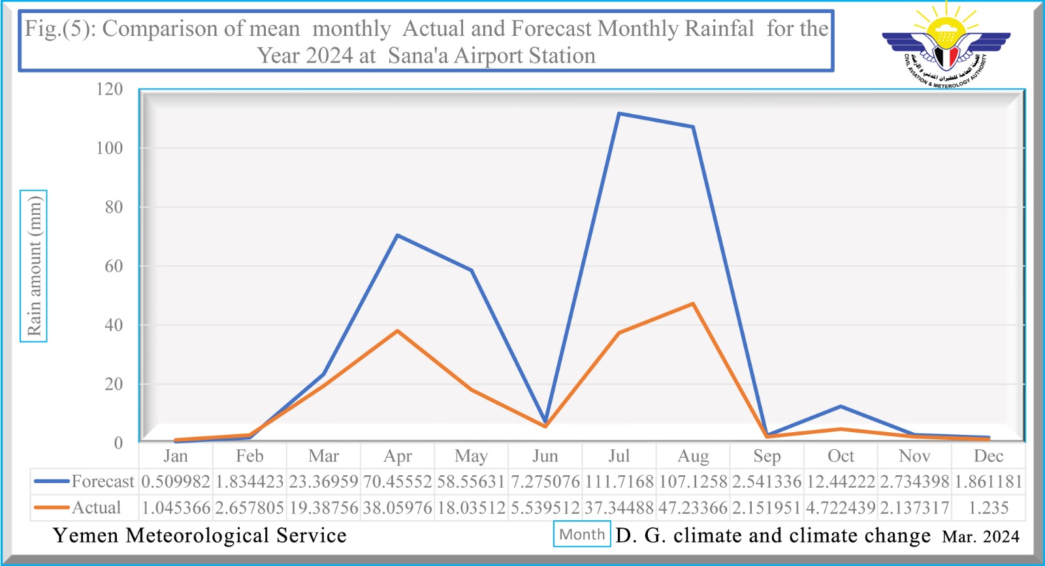The height and width of the screenshot is (566, 1045).
Task: Click the 'Sep' month axis label
Action: coord(767,456)
